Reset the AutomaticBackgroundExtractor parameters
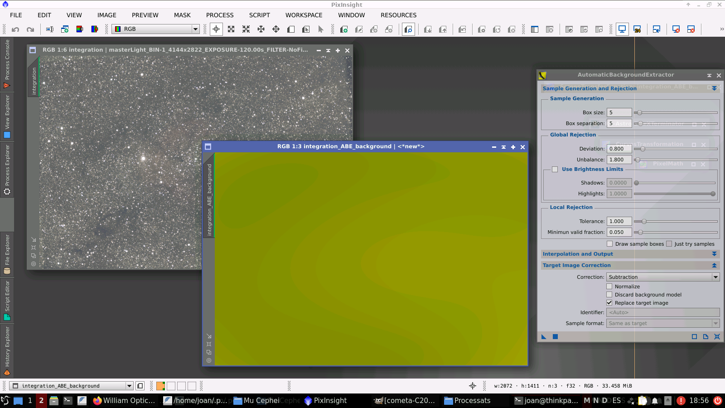 tap(717, 336)
